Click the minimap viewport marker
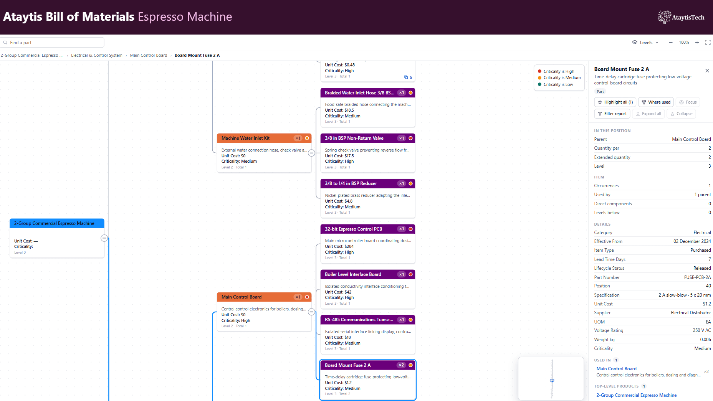Screen dimensions: 713x401 tap(552, 380)
